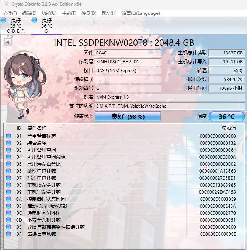This screenshot has height=250, width=247.
Task: Click the firmware field 004C
Action: [128, 53]
